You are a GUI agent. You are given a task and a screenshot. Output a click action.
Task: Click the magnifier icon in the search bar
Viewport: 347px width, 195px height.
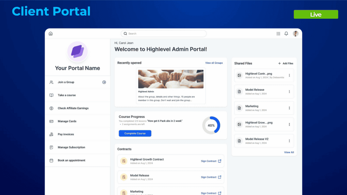click(125, 34)
